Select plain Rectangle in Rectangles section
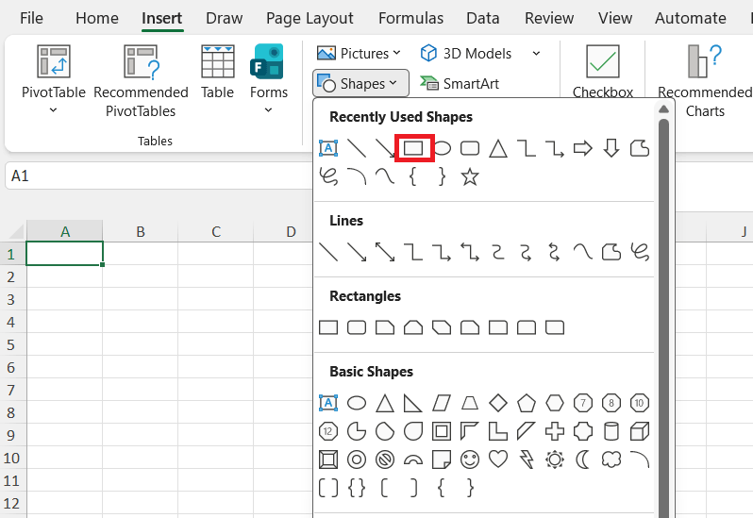Image resolution: width=753 pixels, height=518 pixels. [x=328, y=327]
